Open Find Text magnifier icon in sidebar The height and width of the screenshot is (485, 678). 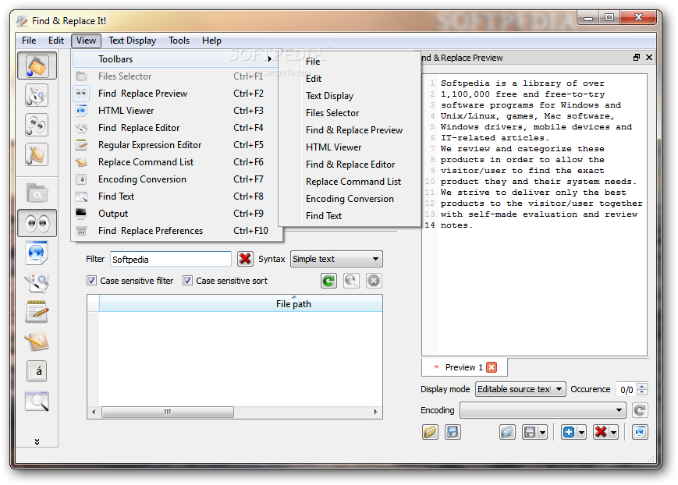[37, 401]
